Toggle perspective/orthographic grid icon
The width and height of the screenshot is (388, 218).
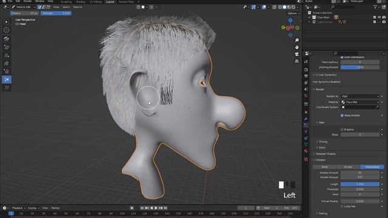click(296, 61)
